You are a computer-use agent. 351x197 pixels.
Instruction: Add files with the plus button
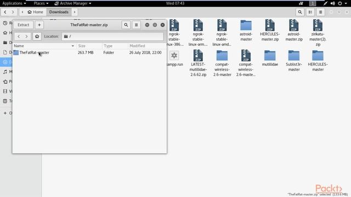39,25
